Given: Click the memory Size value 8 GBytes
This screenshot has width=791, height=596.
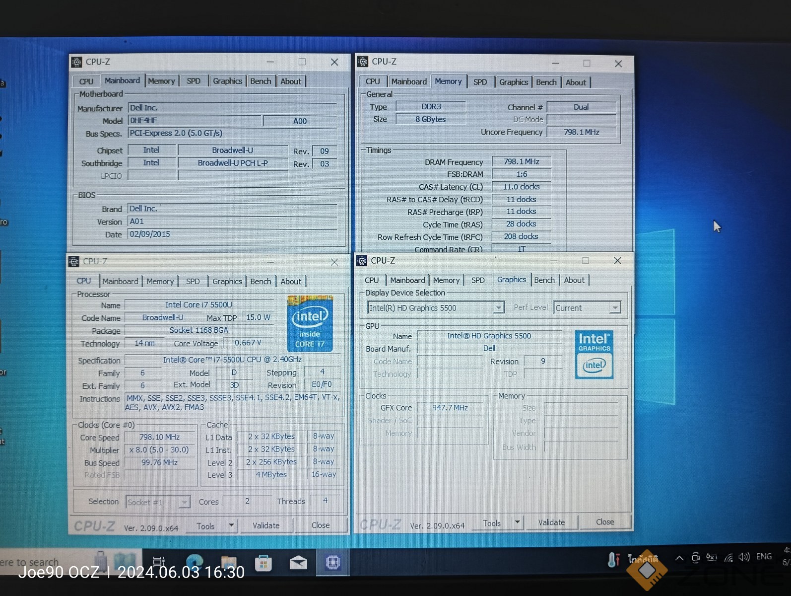Looking at the screenshot, I should (x=431, y=119).
